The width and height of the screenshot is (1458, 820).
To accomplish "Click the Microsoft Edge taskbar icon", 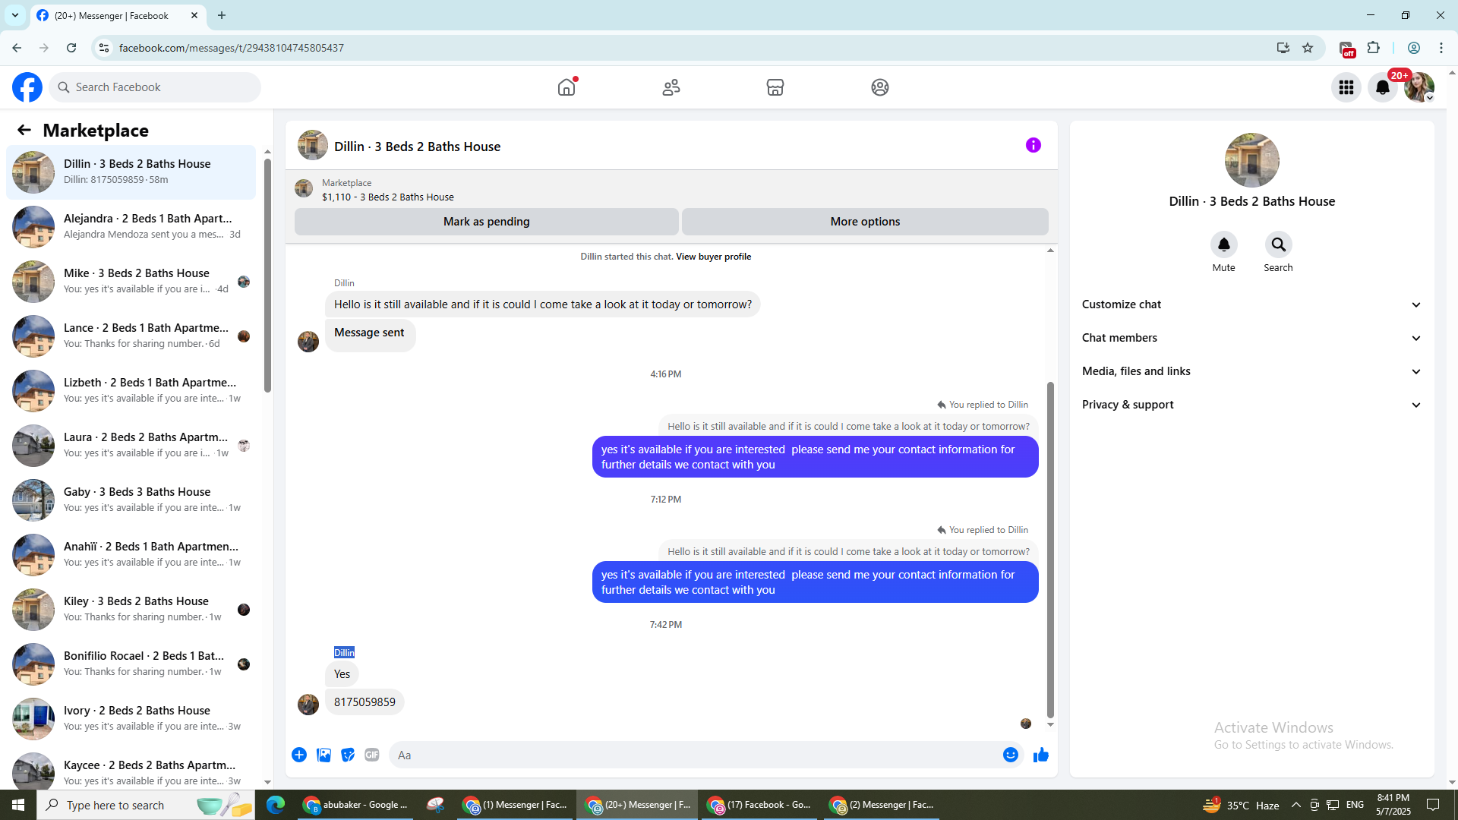I will [x=275, y=805].
